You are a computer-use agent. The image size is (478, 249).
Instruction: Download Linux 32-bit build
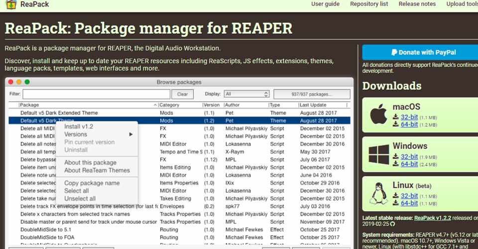[x=409, y=196]
